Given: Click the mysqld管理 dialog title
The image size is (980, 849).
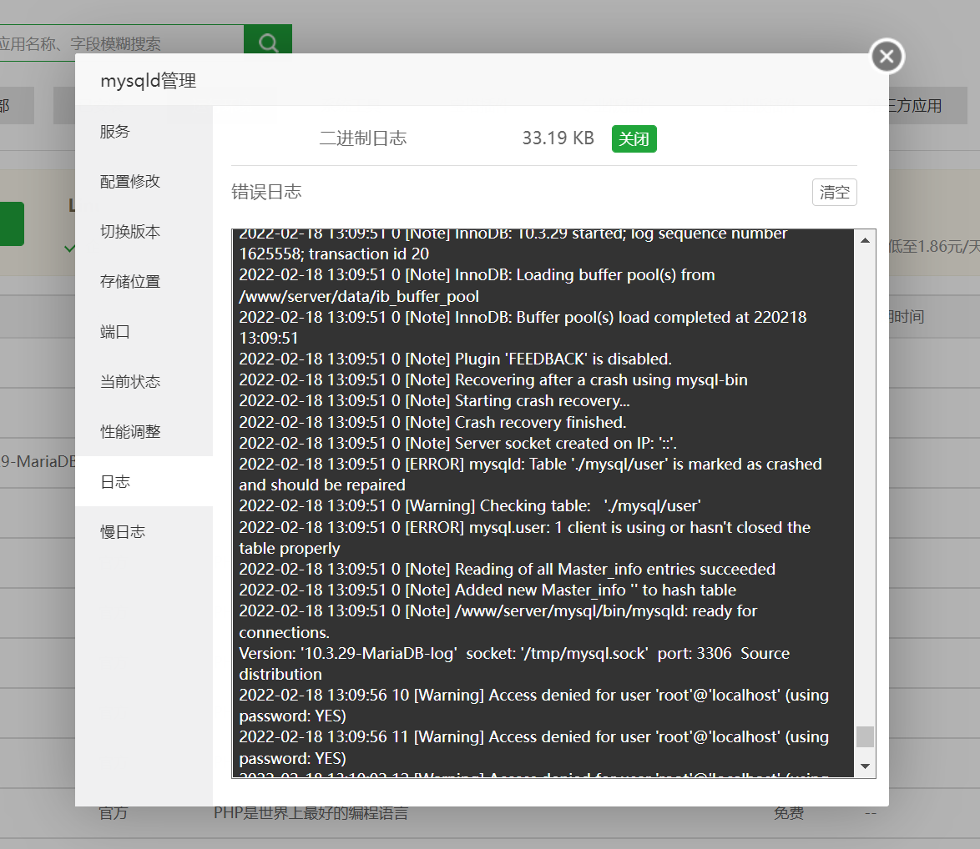Looking at the screenshot, I should pyautogui.click(x=148, y=81).
